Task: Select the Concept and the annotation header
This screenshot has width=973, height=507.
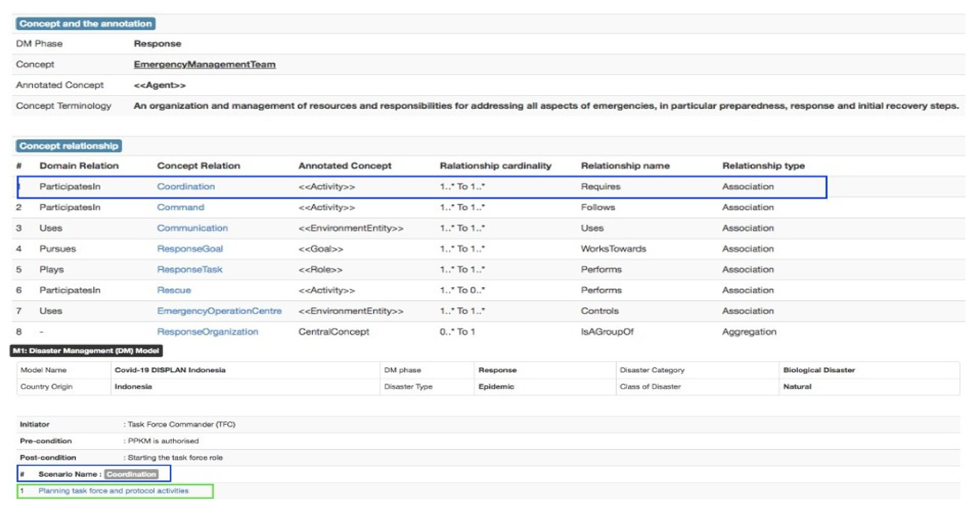Action: click(x=85, y=24)
